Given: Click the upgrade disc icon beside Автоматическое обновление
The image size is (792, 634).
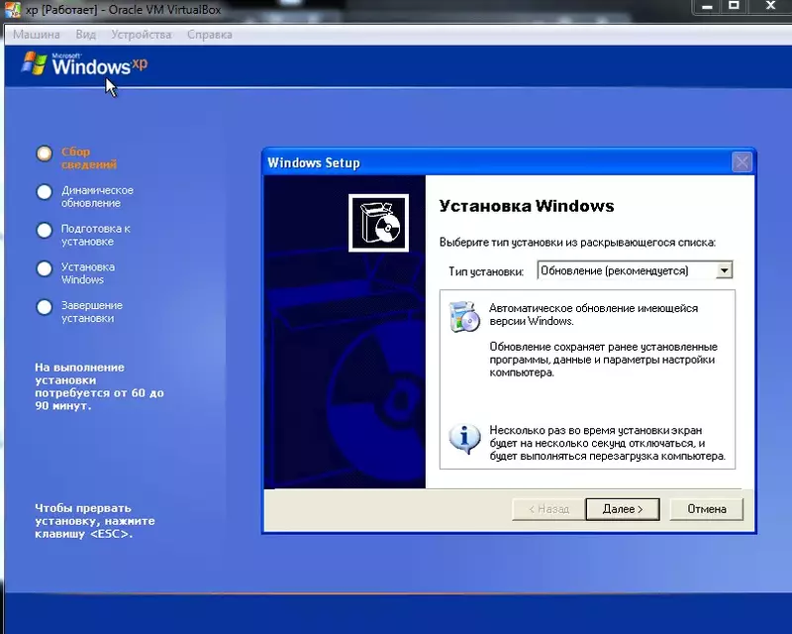Looking at the screenshot, I should (464, 316).
